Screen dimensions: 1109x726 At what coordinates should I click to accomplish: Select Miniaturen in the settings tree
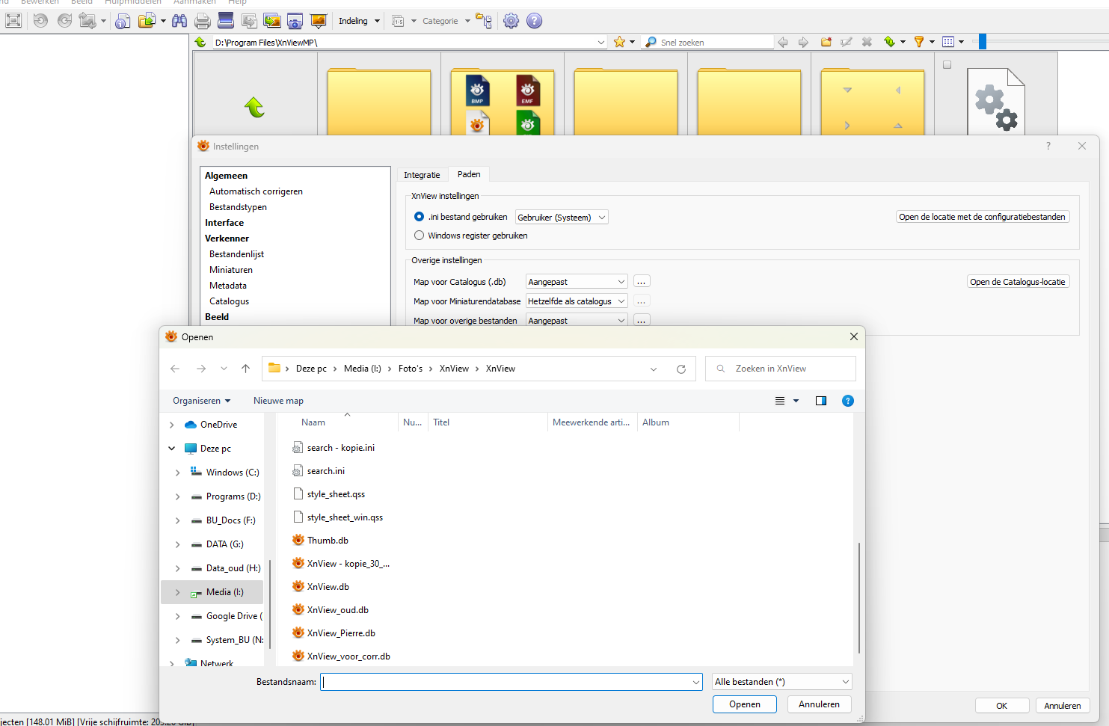coord(231,270)
